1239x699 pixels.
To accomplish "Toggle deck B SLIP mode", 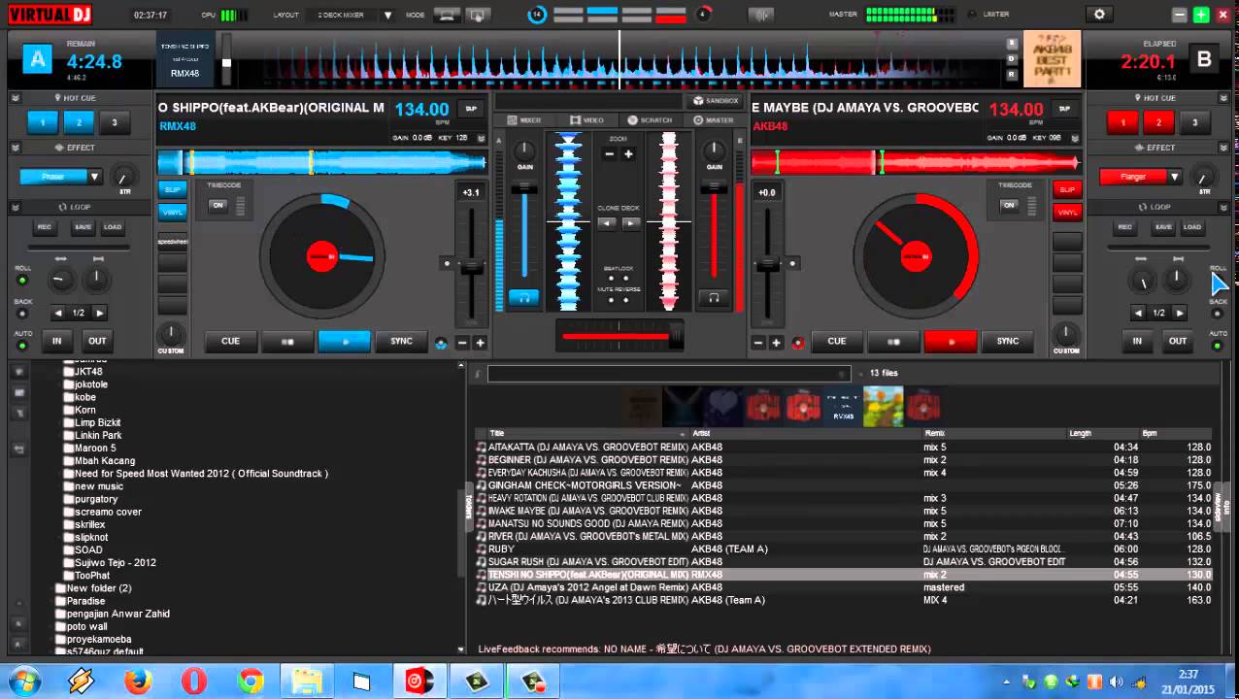I will pyautogui.click(x=1067, y=189).
